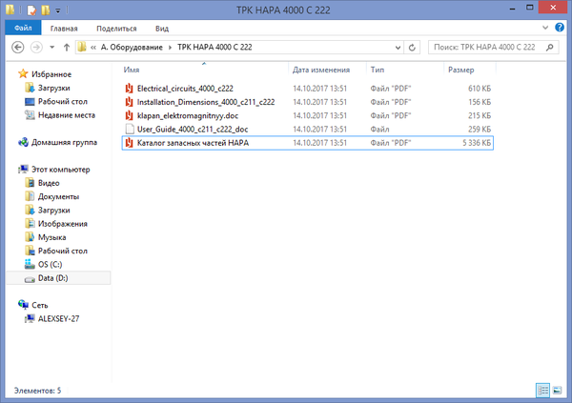Expand the ribbon with the chevron
Viewport: 572px width, 403px height.
545,28
